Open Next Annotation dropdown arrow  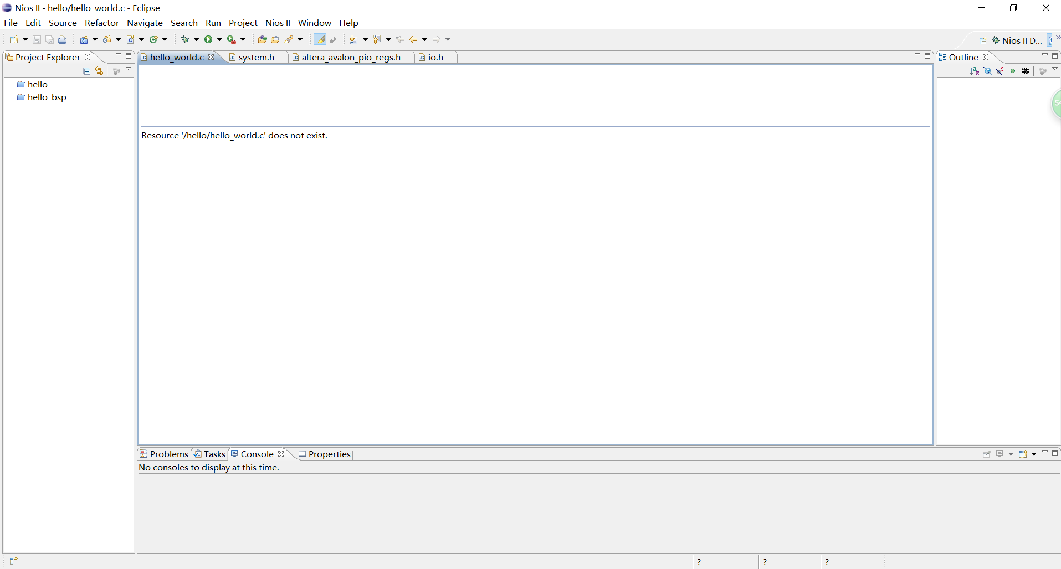coord(365,39)
